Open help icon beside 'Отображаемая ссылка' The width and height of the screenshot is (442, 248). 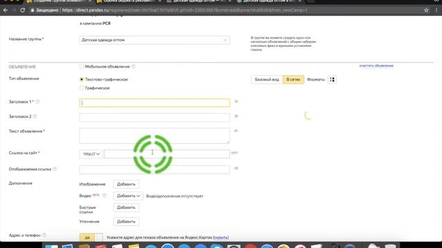point(55,169)
